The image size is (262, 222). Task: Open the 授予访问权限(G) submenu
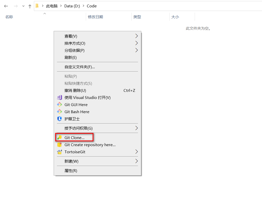97,128
